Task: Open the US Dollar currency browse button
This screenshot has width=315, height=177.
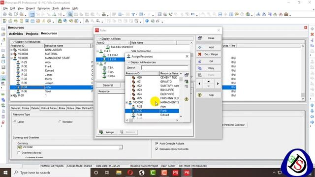Action: point(120,147)
